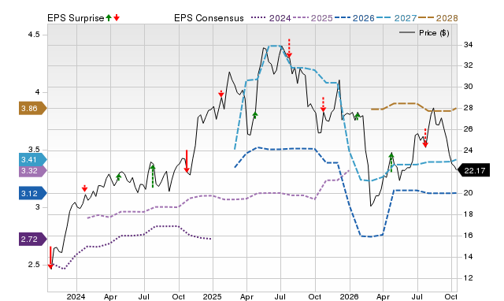
Task: Click the light blue 3.41 value tag
Action: [x=33, y=159]
